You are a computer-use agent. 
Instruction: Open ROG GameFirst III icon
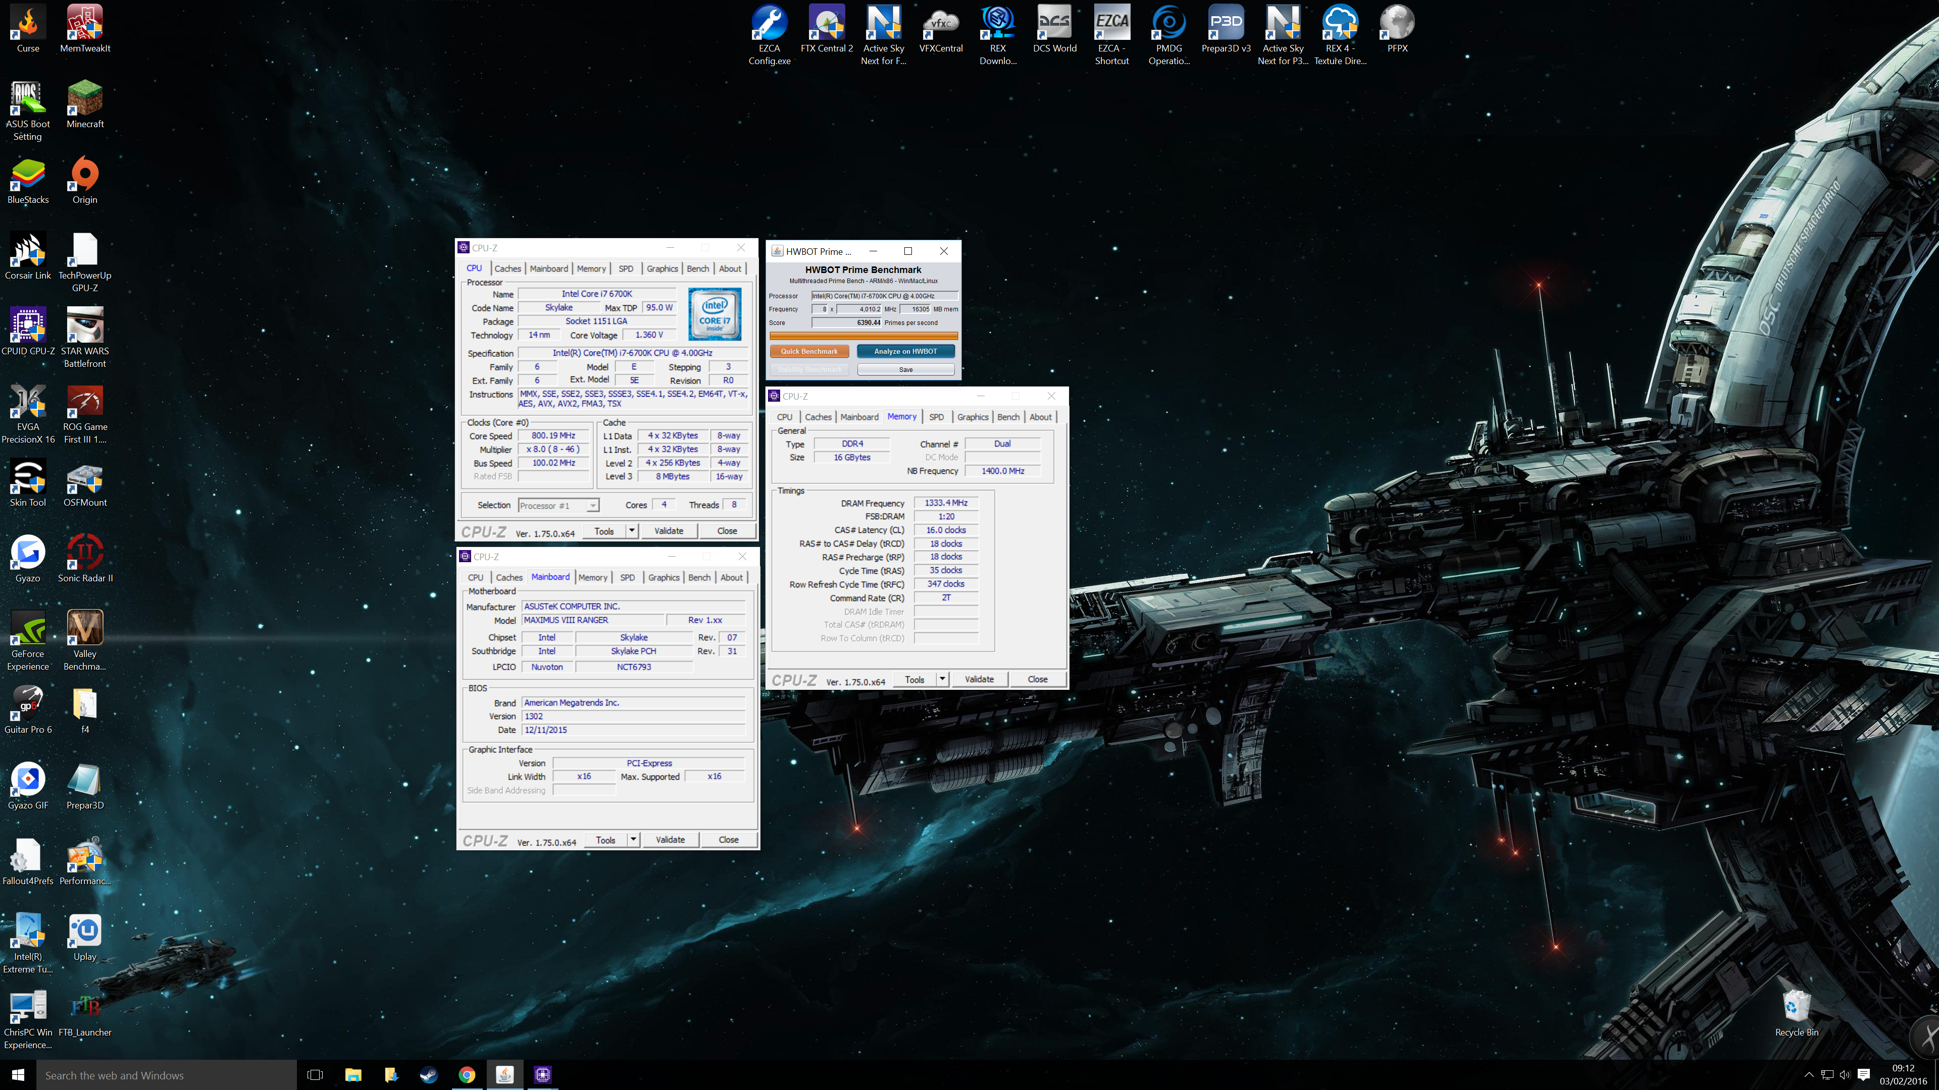pyautogui.click(x=85, y=414)
